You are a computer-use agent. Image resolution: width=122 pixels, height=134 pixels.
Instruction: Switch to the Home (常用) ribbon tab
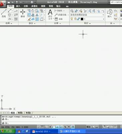click(11, 6)
